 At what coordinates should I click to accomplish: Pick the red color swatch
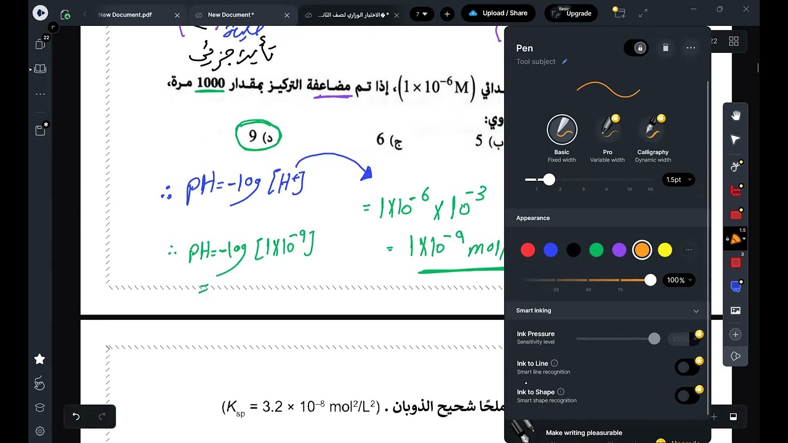(528, 250)
